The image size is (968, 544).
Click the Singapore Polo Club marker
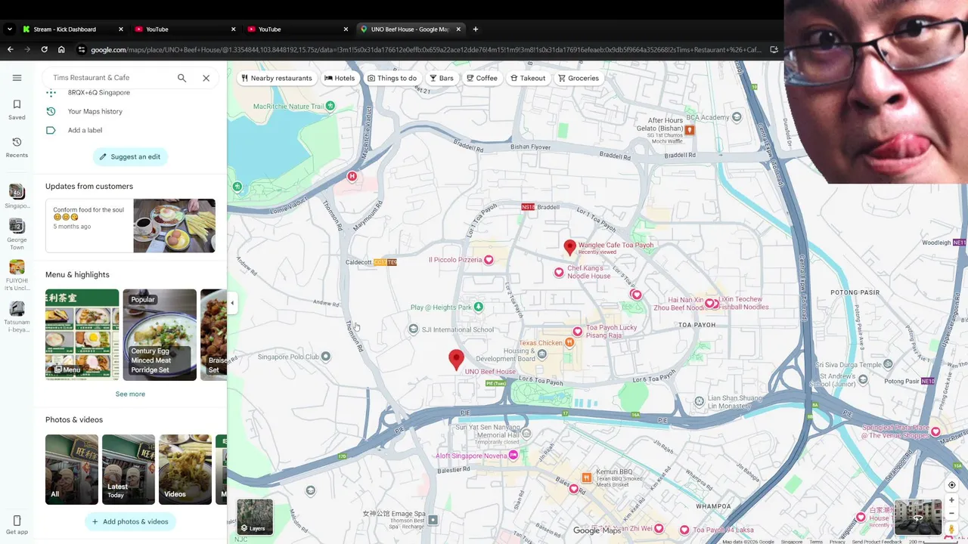coord(325,356)
